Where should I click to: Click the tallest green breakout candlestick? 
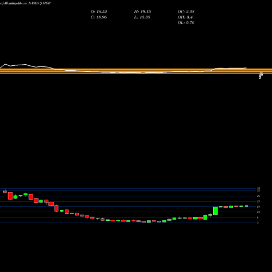215,211
